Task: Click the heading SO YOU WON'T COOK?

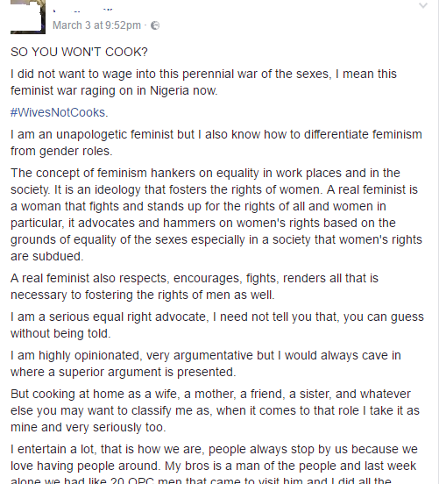Action: (79, 52)
